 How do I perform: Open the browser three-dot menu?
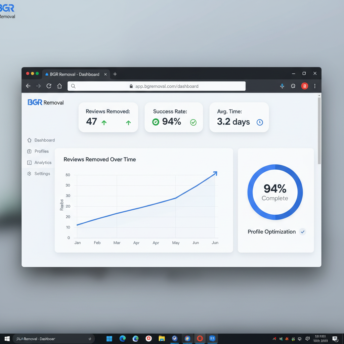315,86
